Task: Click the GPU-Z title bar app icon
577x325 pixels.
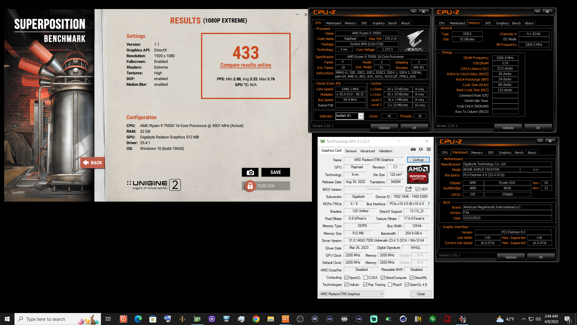Action: tap(322, 141)
